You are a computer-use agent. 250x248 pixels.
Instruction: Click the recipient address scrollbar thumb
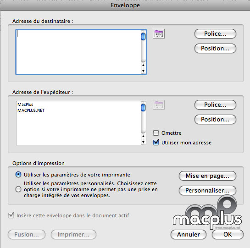click(x=143, y=37)
